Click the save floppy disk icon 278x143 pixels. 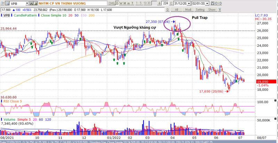pos(212,3)
